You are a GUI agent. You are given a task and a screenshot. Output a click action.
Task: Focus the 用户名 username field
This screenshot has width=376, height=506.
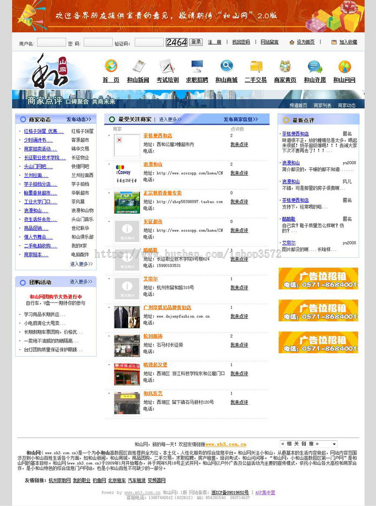point(51,42)
